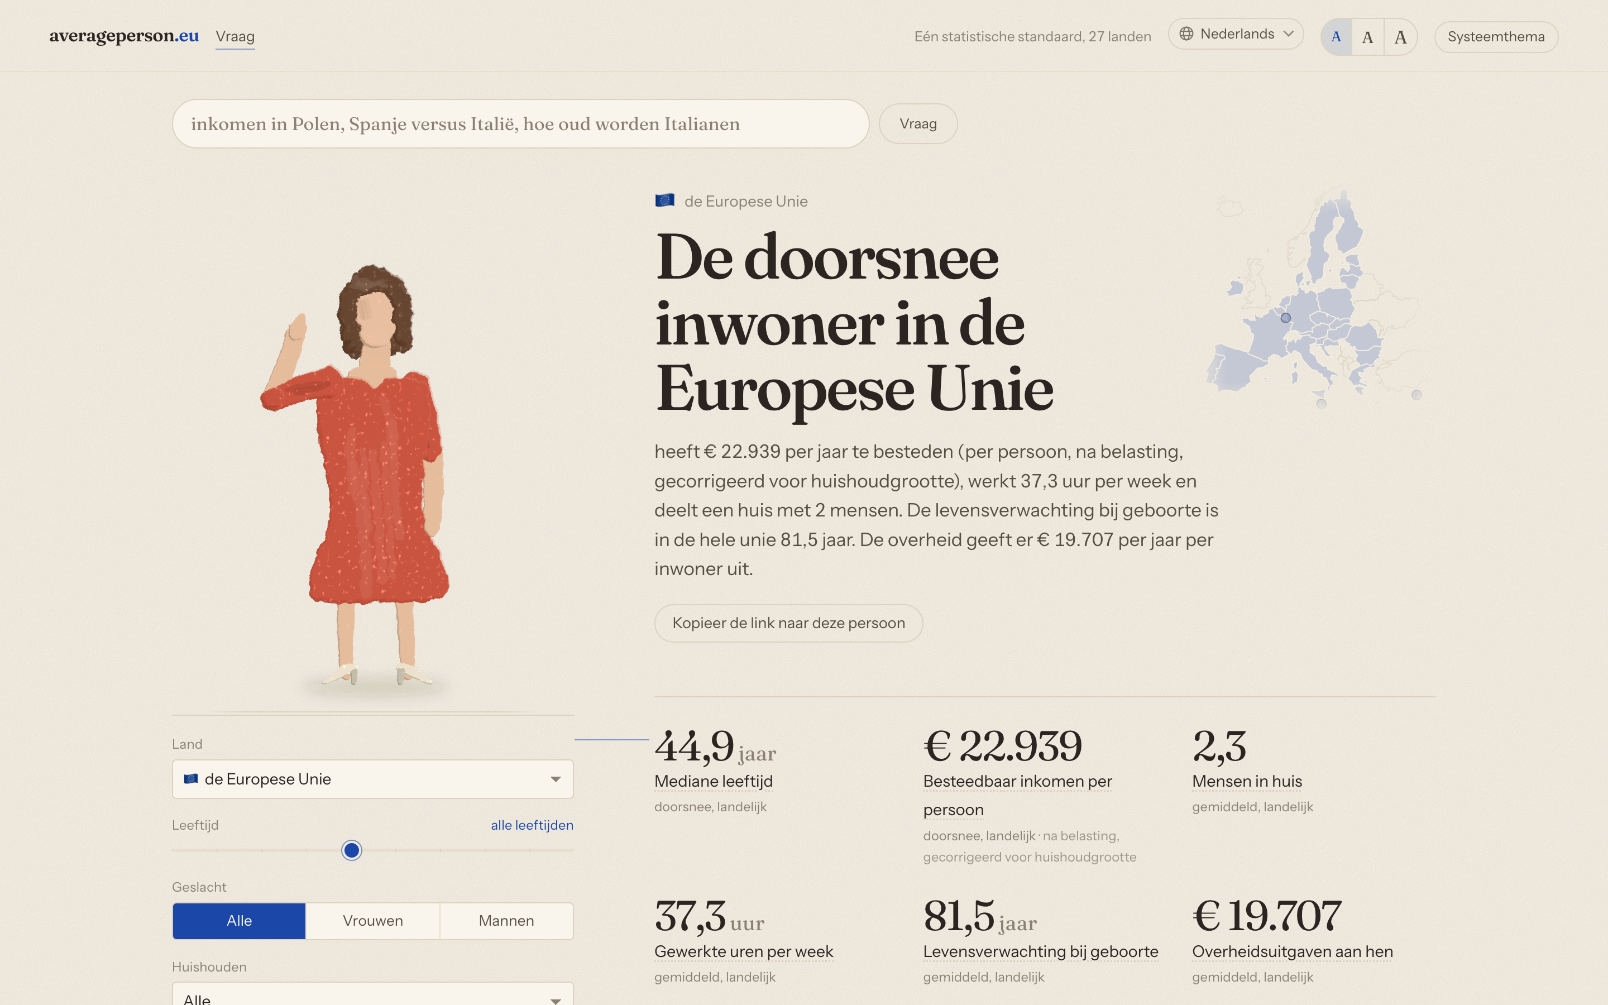Click the EU flag above the headline

pyautogui.click(x=664, y=200)
